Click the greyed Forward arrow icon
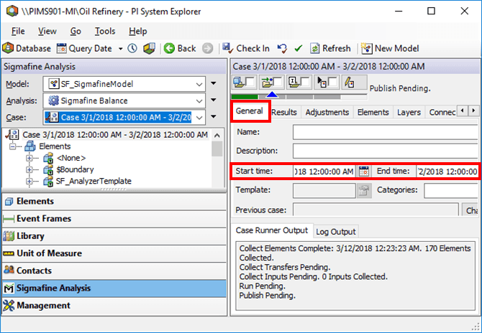The width and height of the screenshot is (482, 333). coord(207,49)
